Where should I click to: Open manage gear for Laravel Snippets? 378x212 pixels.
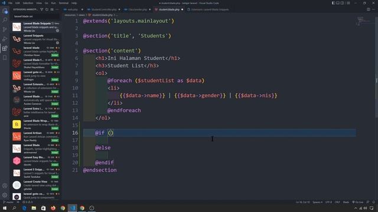click(57, 43)
